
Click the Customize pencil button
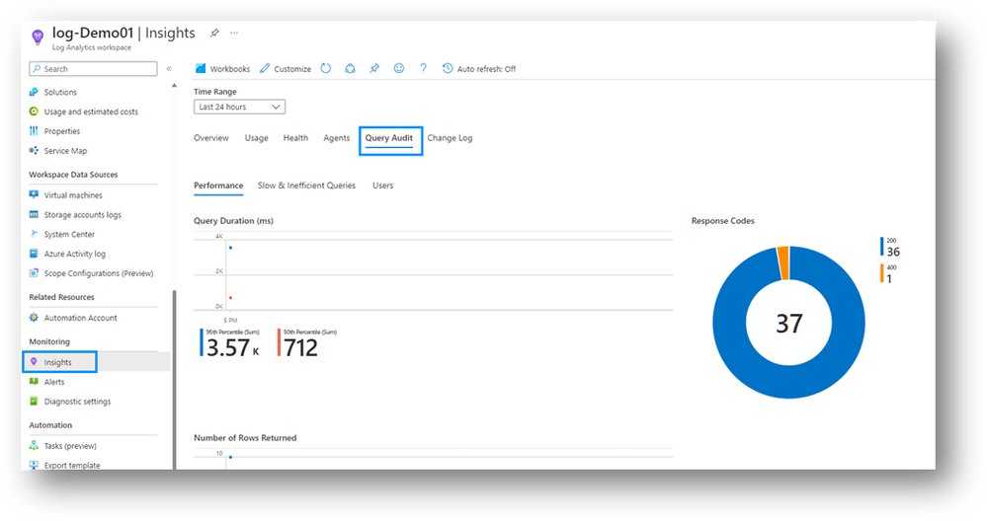(286, 68)
